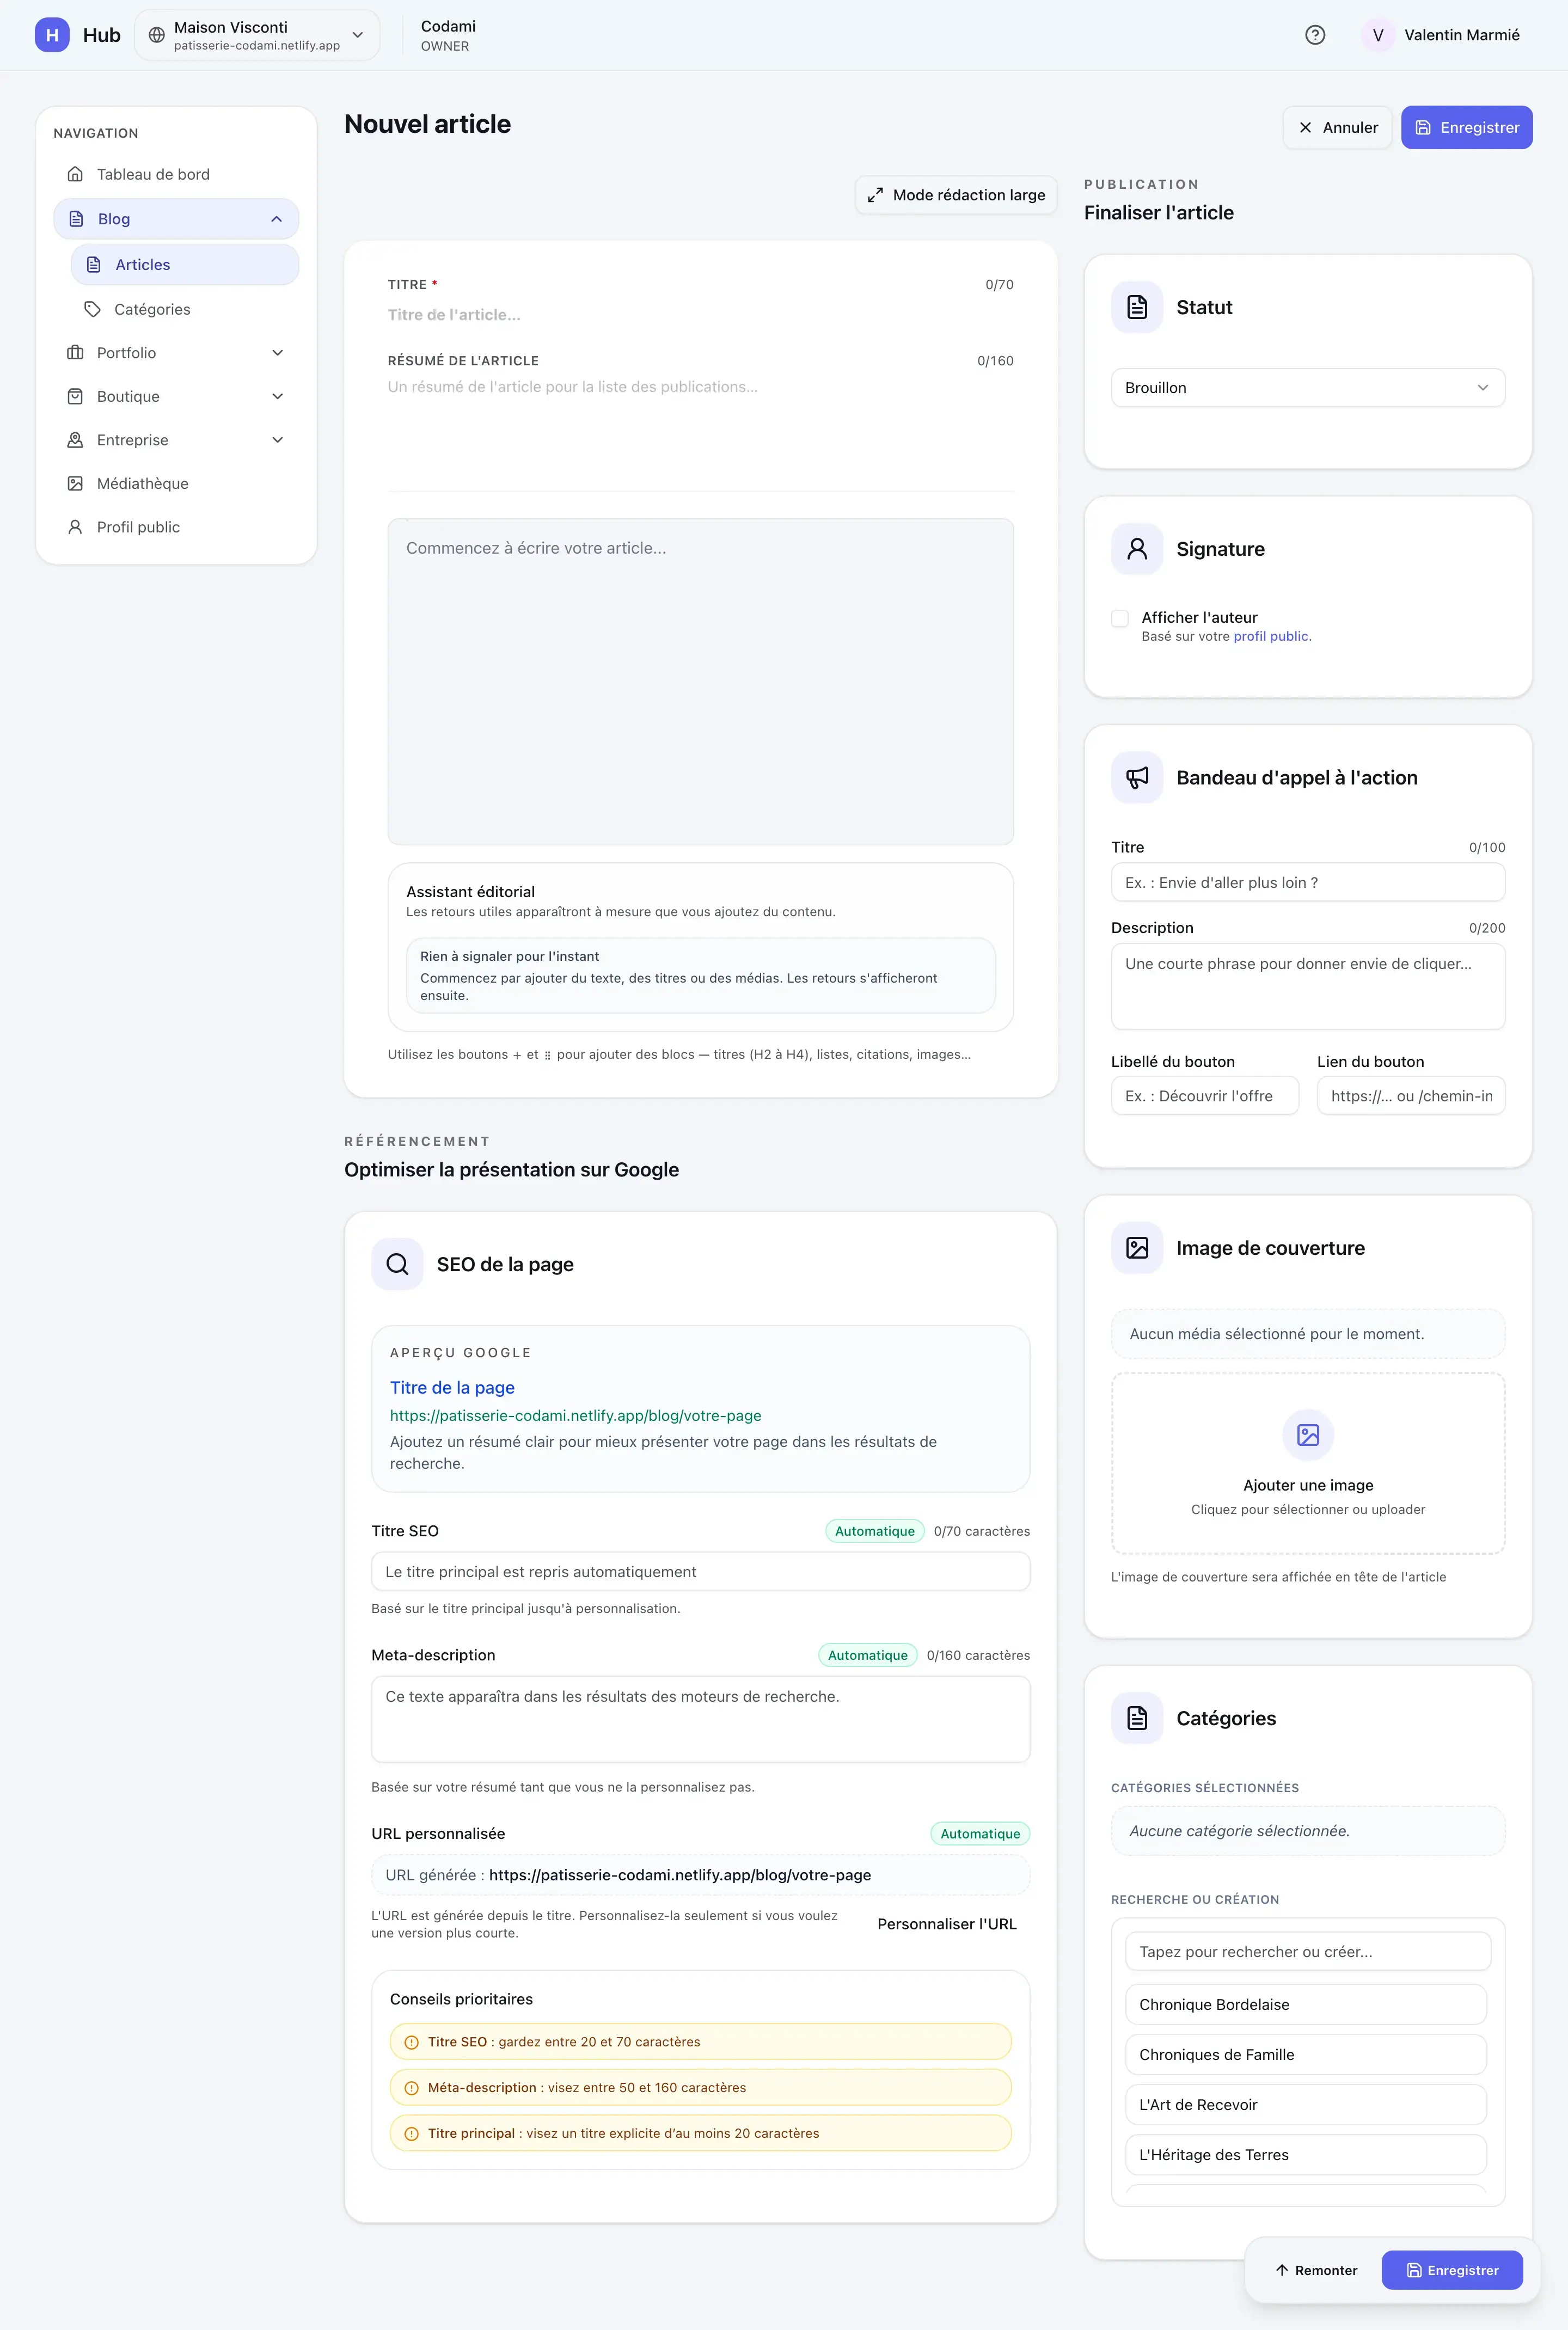Click the category search or create field
This screenshot has height=2330, width=1568.
tap(1308, 1952)
